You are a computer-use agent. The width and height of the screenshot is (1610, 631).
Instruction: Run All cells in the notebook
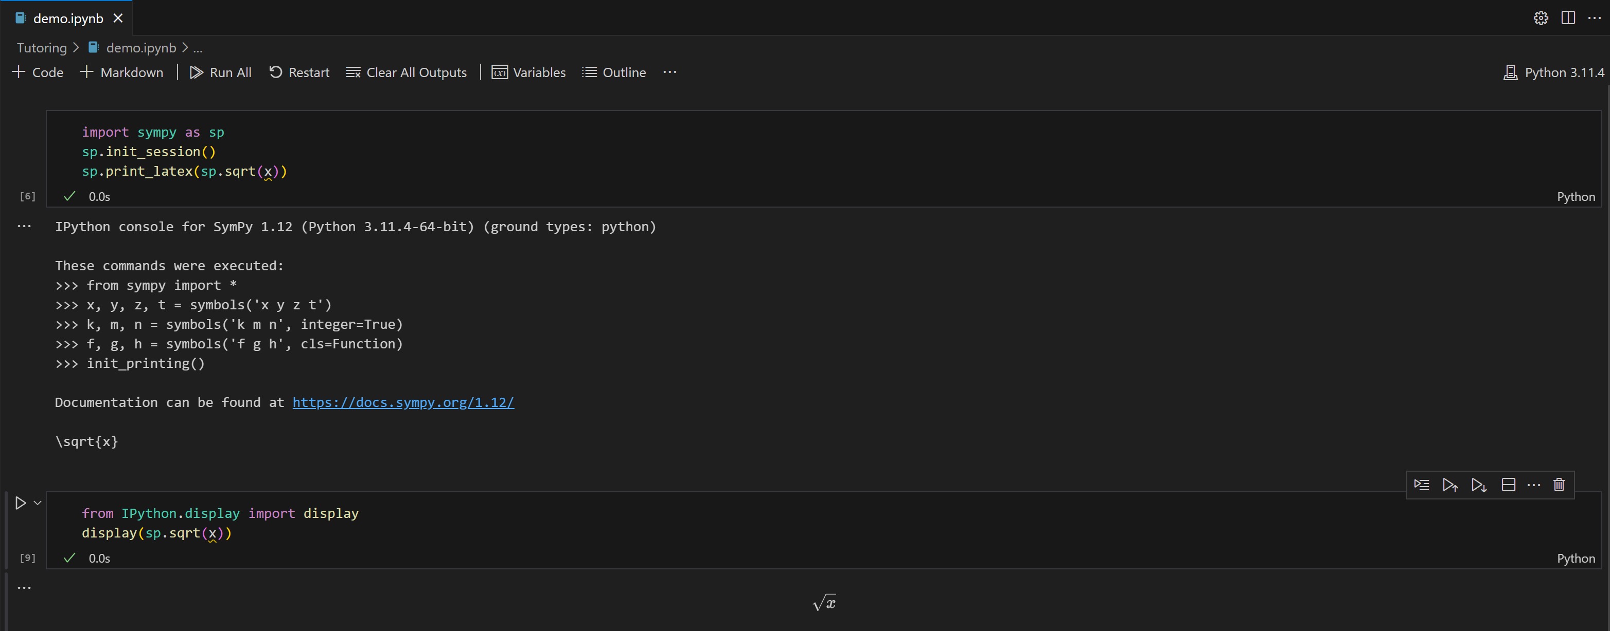(221, 72)
